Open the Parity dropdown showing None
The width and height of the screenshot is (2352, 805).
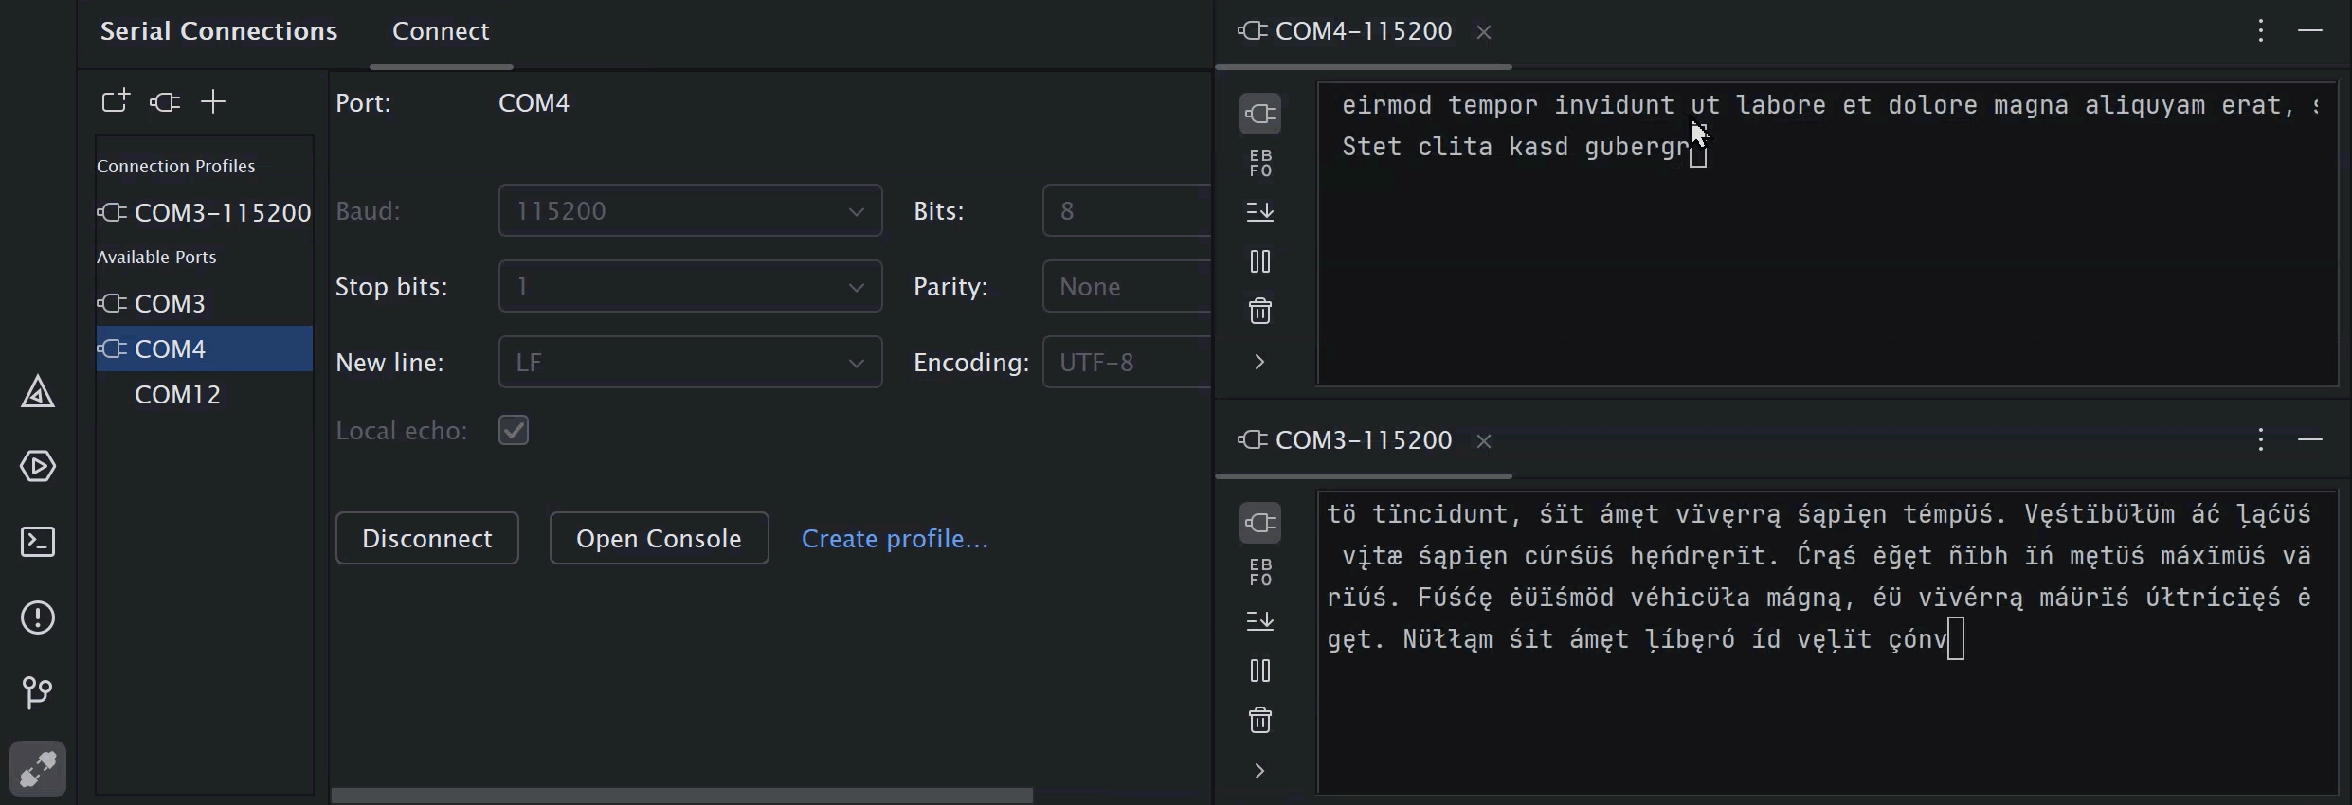(x=1127, y=286)
